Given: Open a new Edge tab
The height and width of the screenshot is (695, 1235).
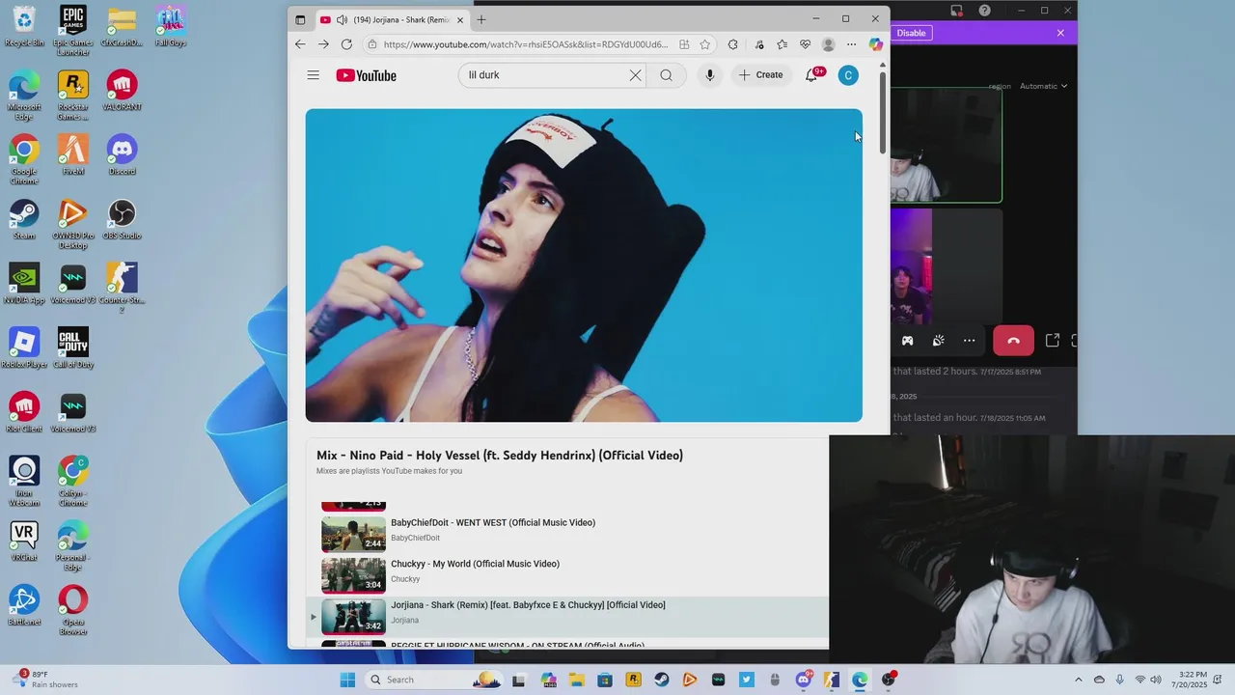Looking at the screenshot, I should (x=481, y=19).
